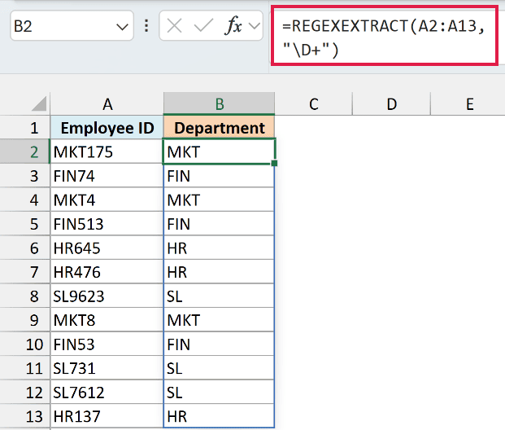Viewport: 505px width, 430px height.
Task: Select row 7 header
Action: pyautogui.click(x=25, y=272)
